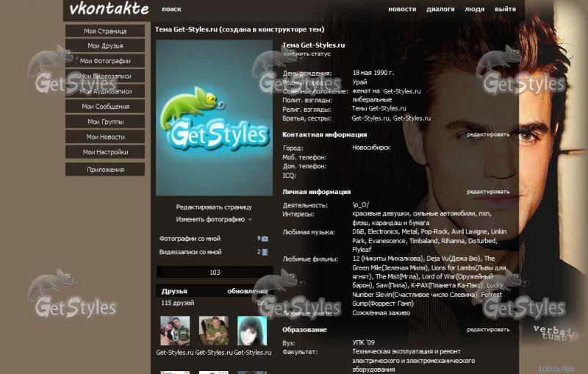588x374 pixels.
Task: Open люди in the top navigation
Action: [474, 9]
